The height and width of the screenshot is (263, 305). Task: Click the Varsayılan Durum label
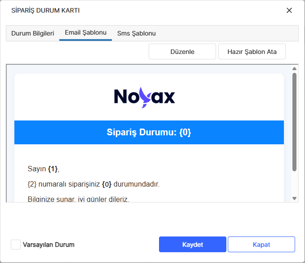tap(49, 245)
